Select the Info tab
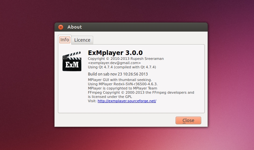 click(64, 40)
